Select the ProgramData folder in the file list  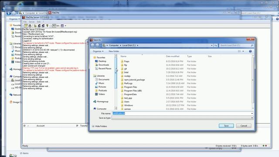[130, 94]
